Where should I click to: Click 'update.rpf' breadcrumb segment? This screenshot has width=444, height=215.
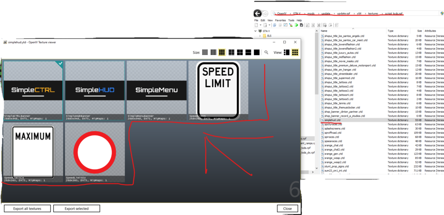coord(343,14)
